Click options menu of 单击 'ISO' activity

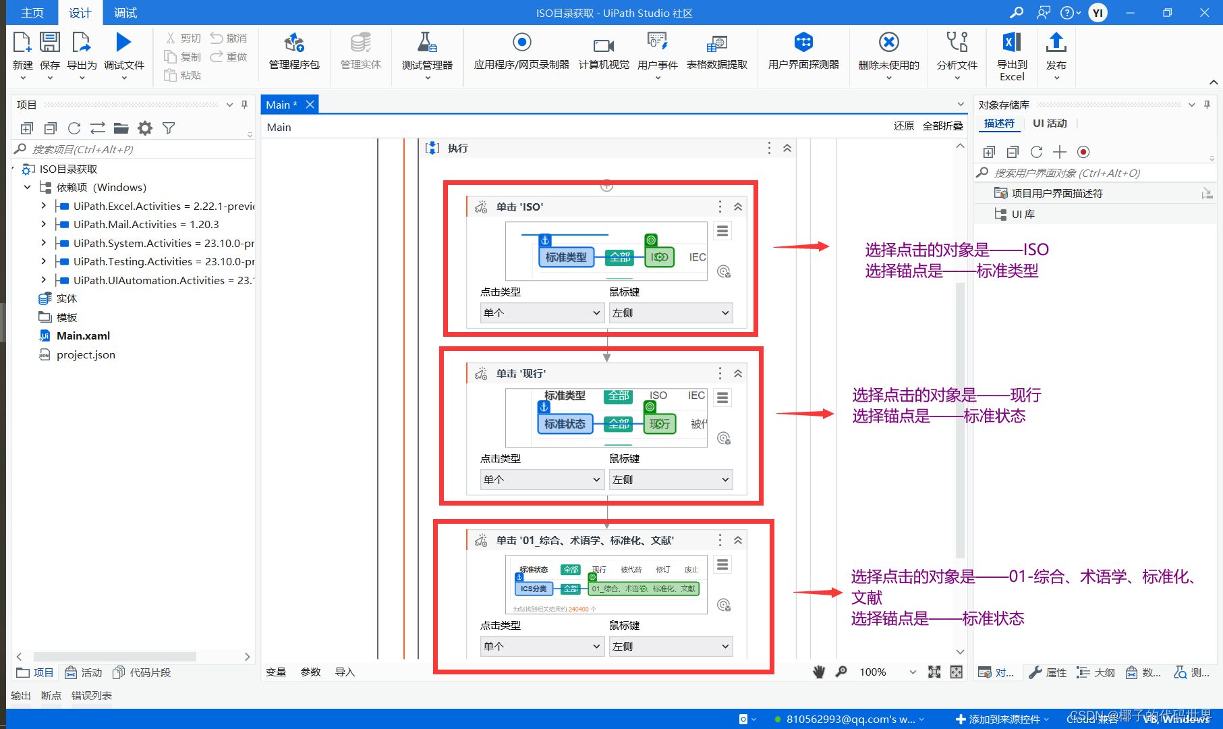pyautogui.click(x=720, y=207)
